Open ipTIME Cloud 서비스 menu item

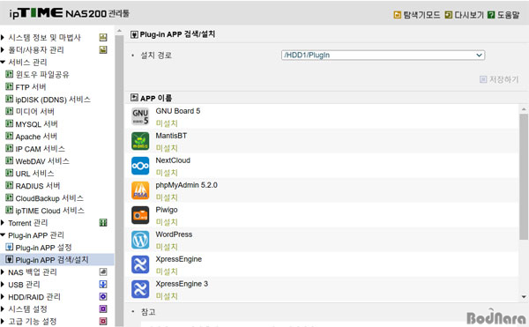[x=50, y=211]
